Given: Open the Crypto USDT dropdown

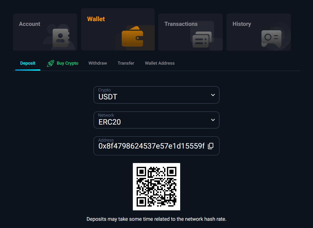Looking at the screenshot, I should (x=151, y=95).
